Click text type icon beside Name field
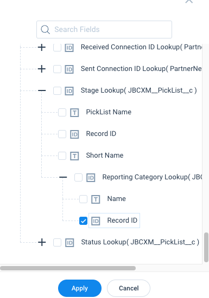Viewport: 209px width, 298px height. pyautogui.click(x=96, y=199)
